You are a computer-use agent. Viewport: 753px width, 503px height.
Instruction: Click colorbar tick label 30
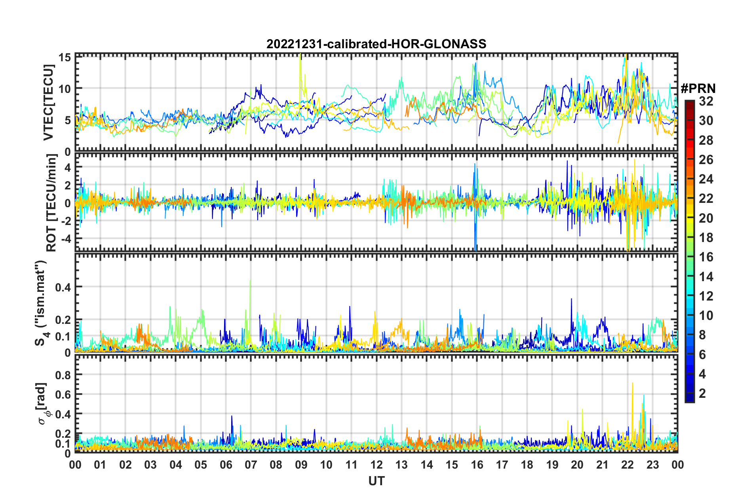point(706,121)
